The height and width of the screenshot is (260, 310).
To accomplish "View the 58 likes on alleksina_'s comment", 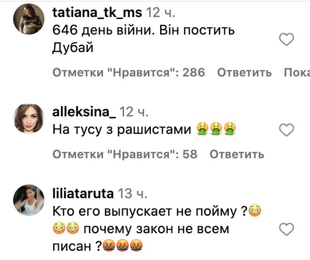I will pos(125,154).
